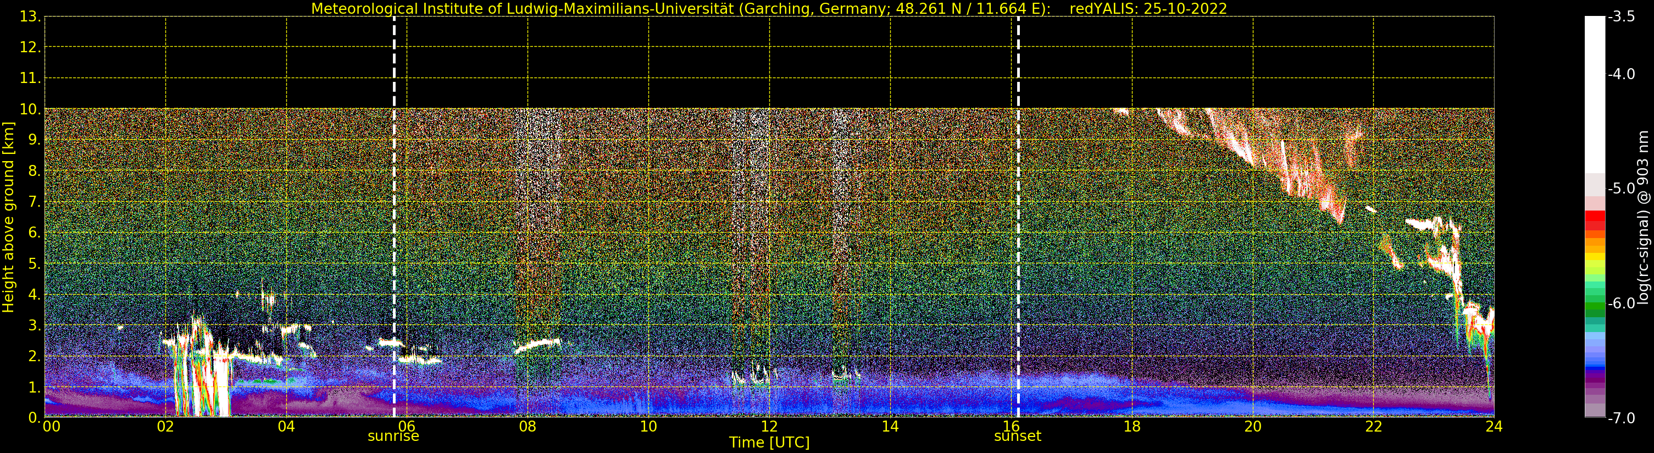Click the height axis tick label 8
This screenshot has width=1654, height=453.
pos(34,171)
